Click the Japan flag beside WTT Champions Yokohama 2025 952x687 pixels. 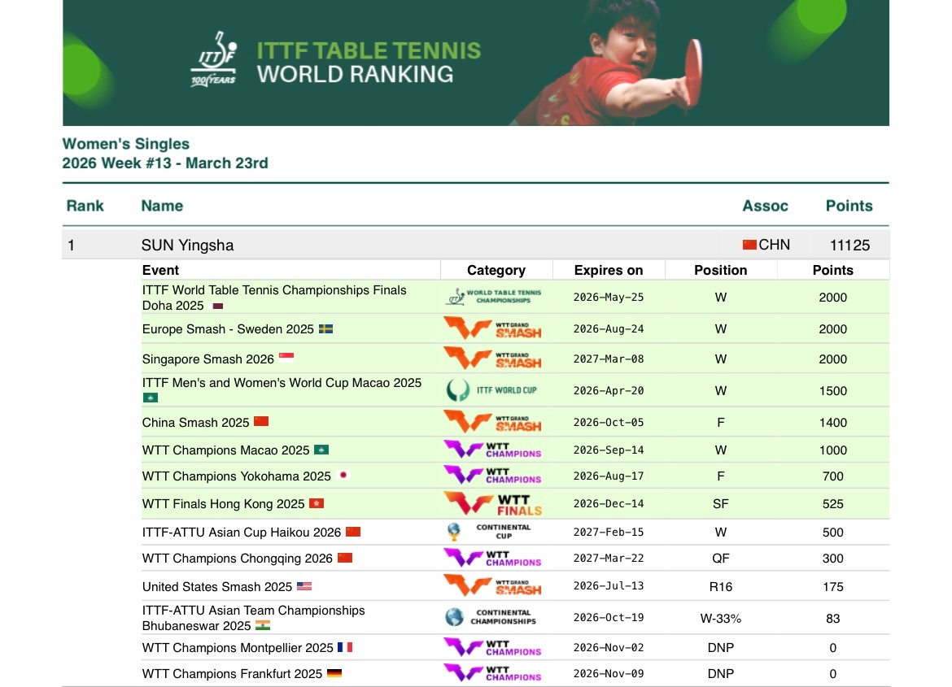[x=343, y=475]
